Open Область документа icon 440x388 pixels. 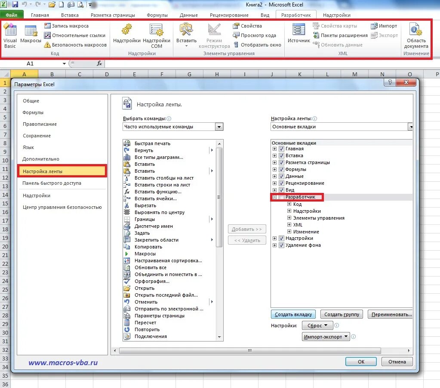tap(416, 30)
